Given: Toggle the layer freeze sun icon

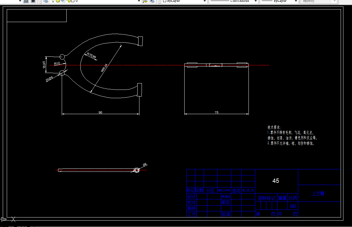Looking at the screenshot, I should pyautogui.click(x=58, y=1).
